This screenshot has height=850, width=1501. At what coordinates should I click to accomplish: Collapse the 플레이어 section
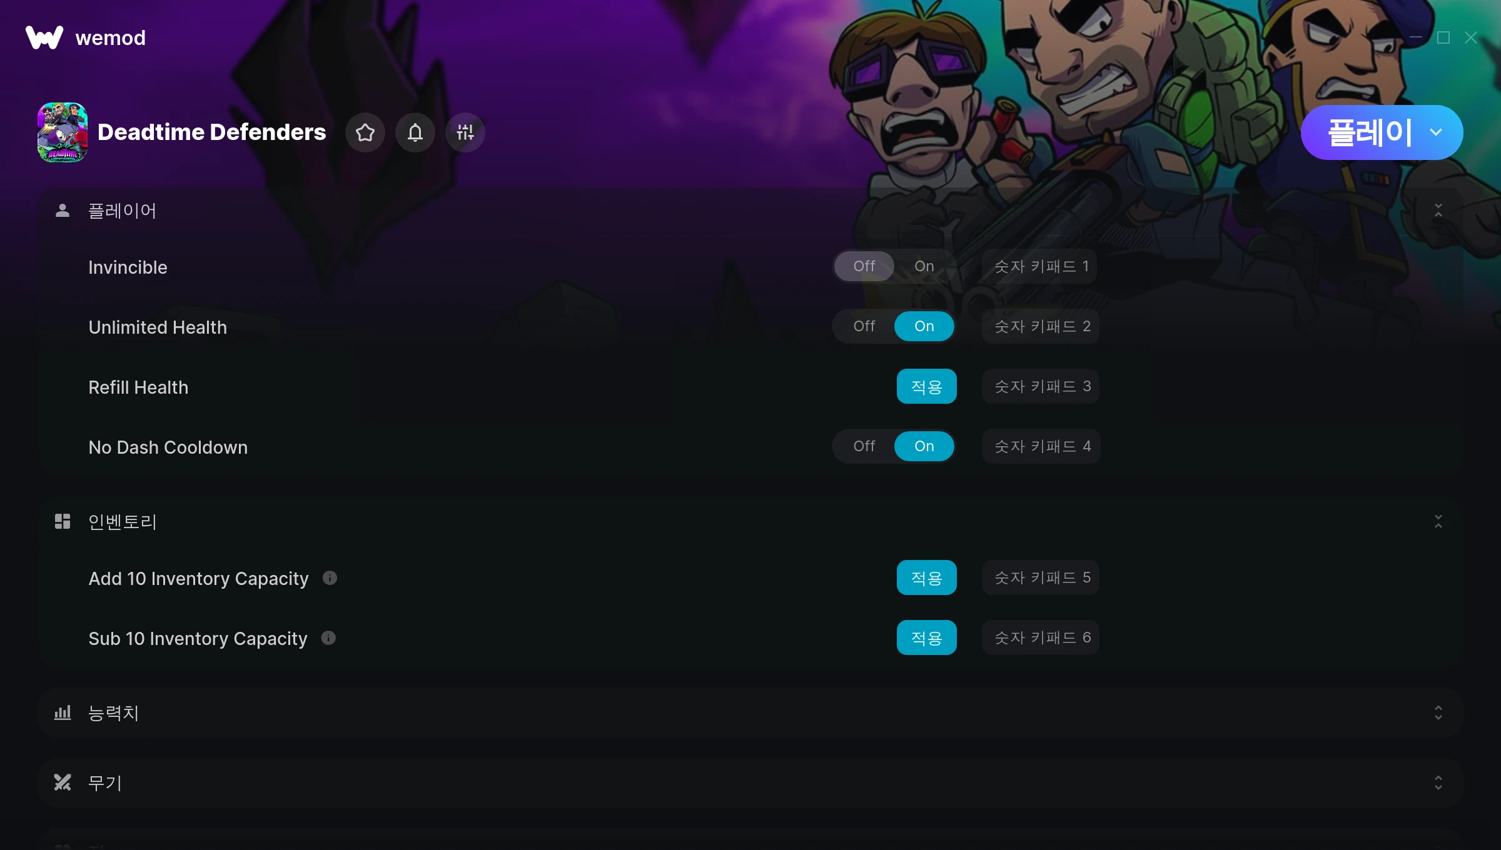pos(1438,211)
